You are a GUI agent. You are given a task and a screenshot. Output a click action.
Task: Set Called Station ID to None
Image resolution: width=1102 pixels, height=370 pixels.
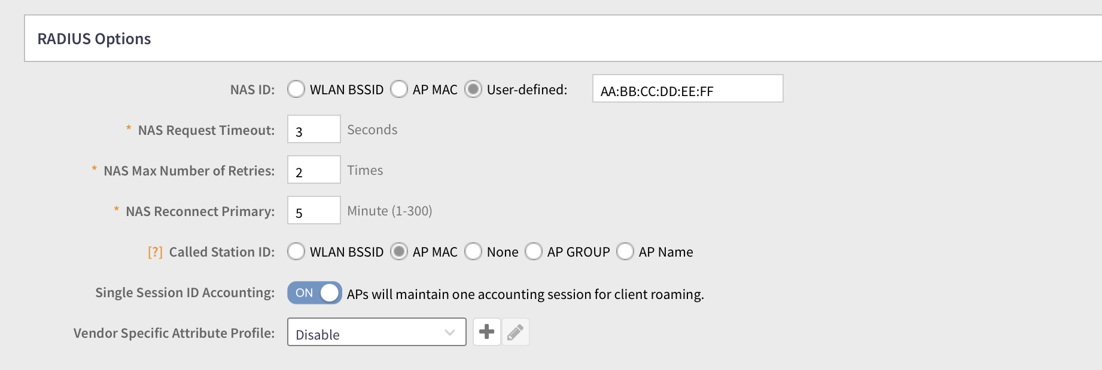[x=473, y=252]
